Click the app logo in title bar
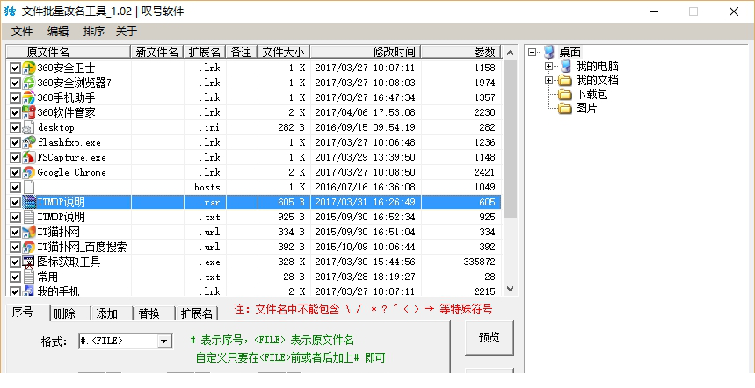This screenshot has width=755, height=388. (x=10, y=11)
